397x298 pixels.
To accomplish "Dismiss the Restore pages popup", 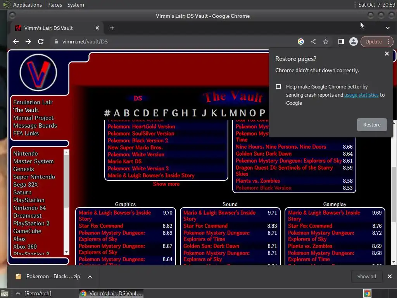I will (387, 54).
